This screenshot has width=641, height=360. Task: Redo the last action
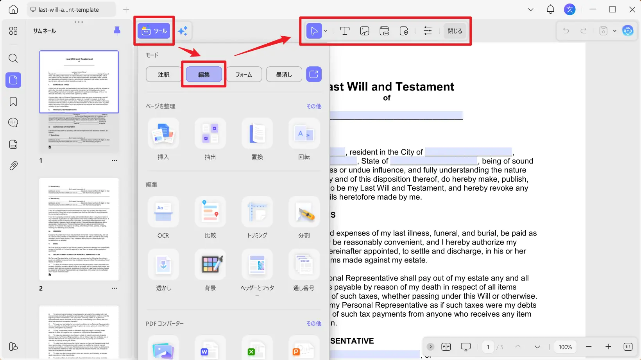coord(584,31)
